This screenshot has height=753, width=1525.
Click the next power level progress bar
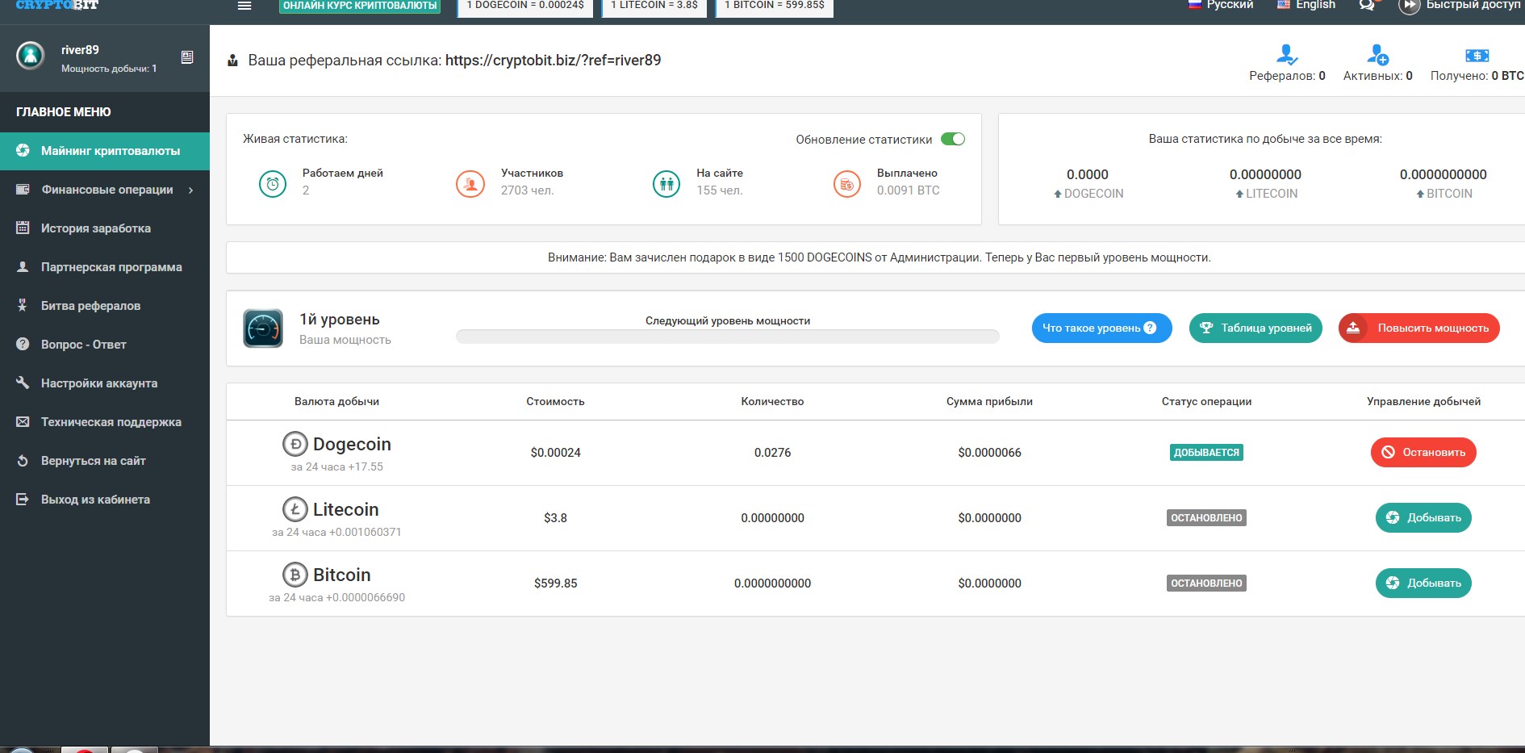(x=727, y=337)
